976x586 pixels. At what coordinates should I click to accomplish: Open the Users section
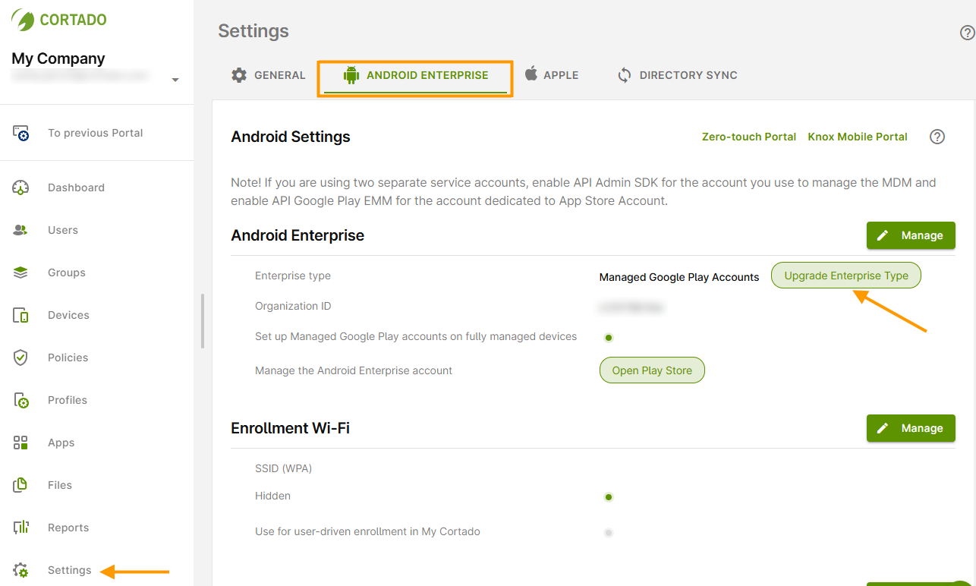coord(63,230)
